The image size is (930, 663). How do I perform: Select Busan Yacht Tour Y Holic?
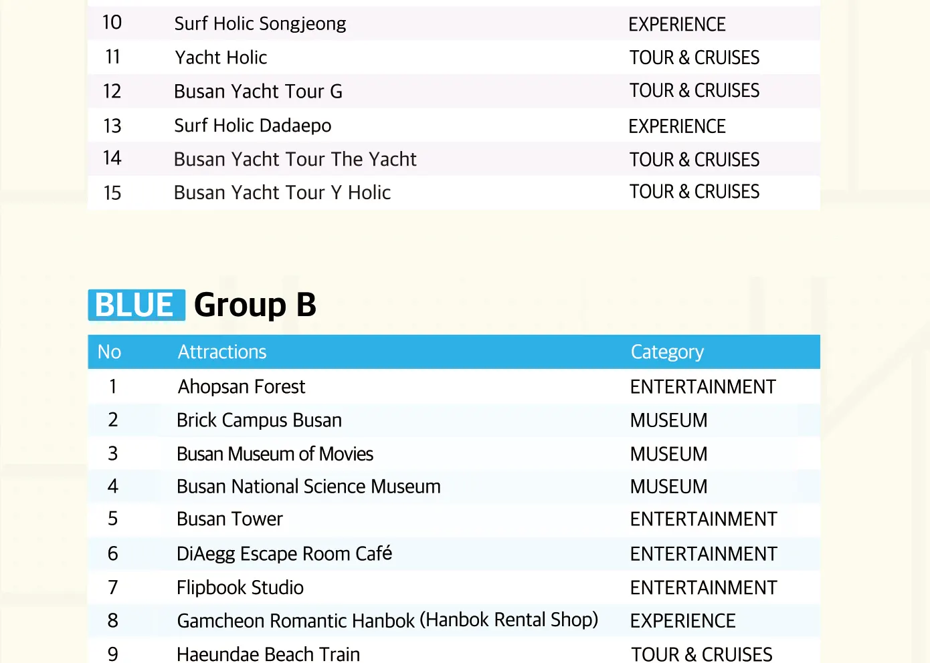pos(282,192)
